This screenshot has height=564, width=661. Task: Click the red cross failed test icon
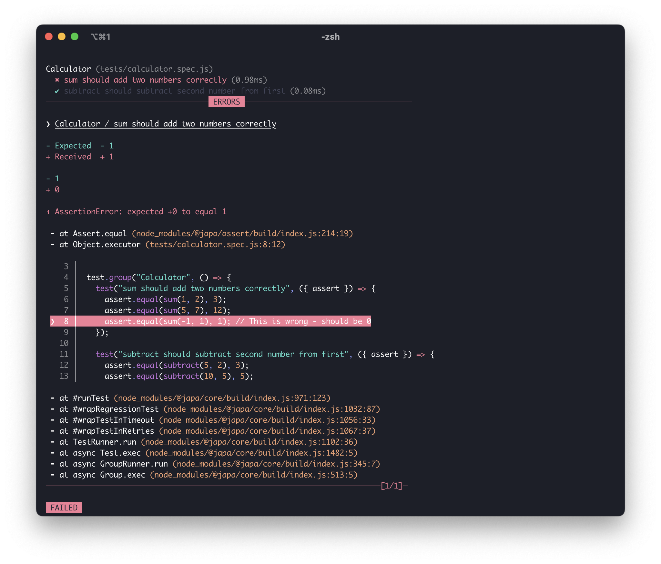coord(57,80)
